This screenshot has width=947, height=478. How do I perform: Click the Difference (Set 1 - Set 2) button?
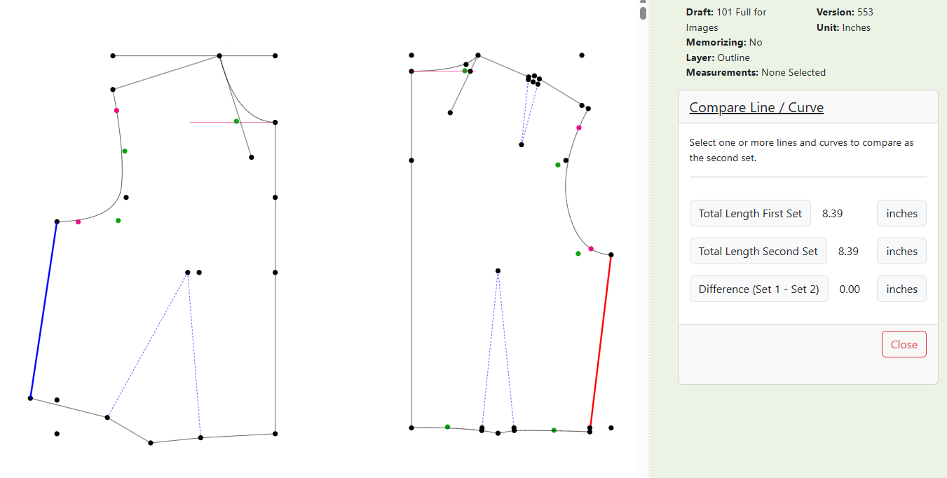(758, 289)
